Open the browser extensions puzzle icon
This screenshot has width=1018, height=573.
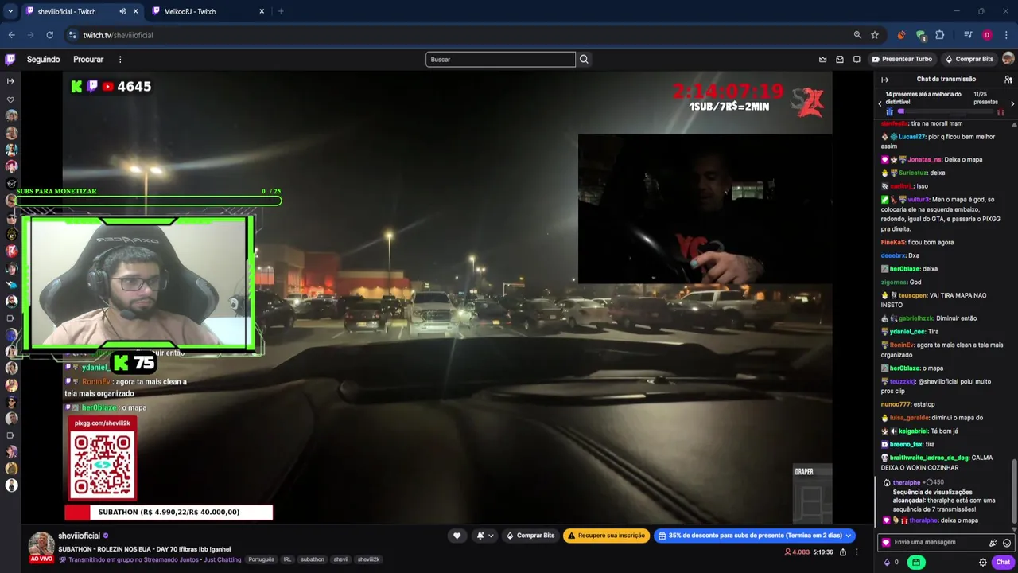click(939, 35)
